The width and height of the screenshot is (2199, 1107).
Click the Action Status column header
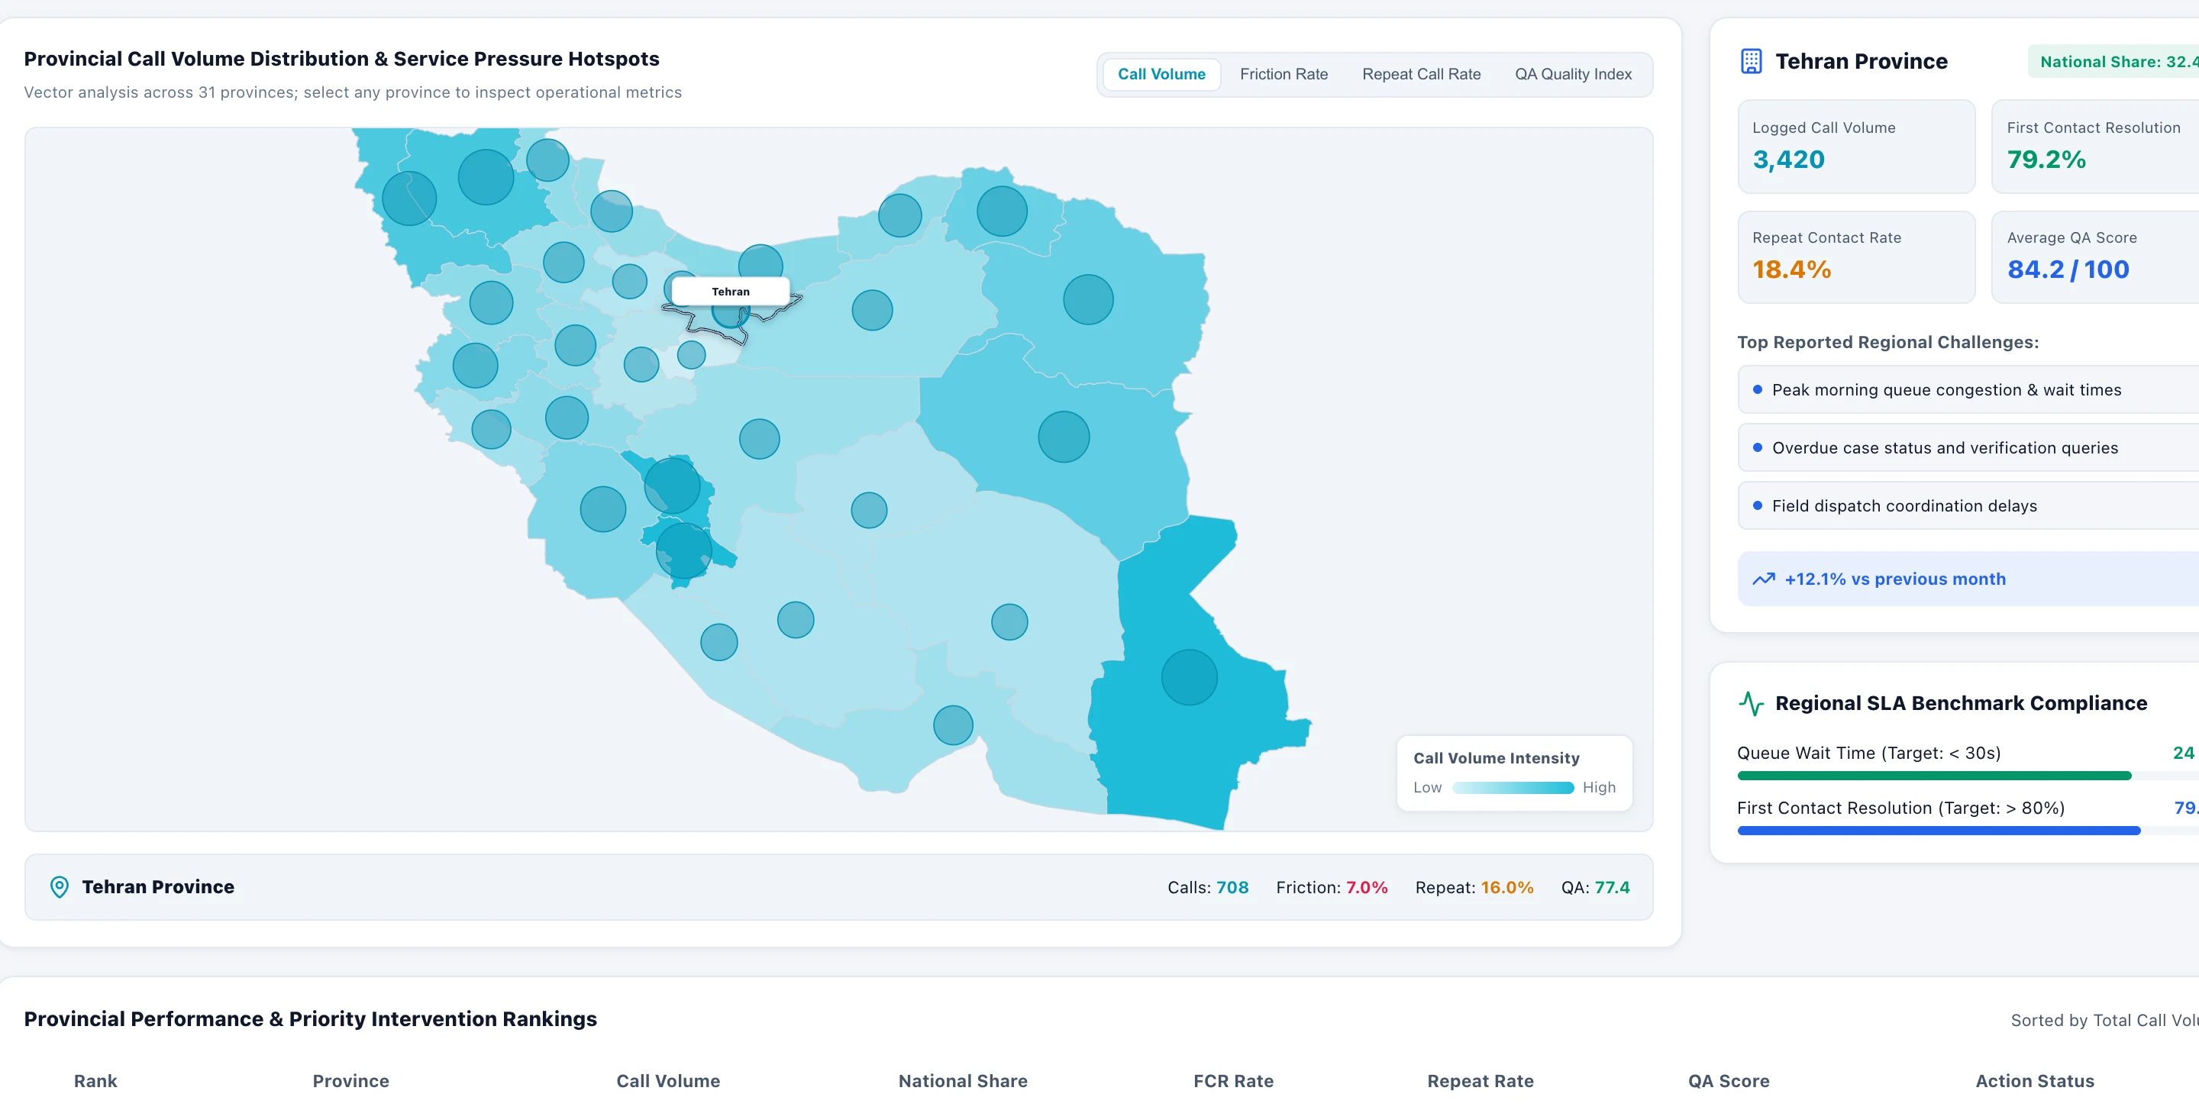tap(2035, 1080)
